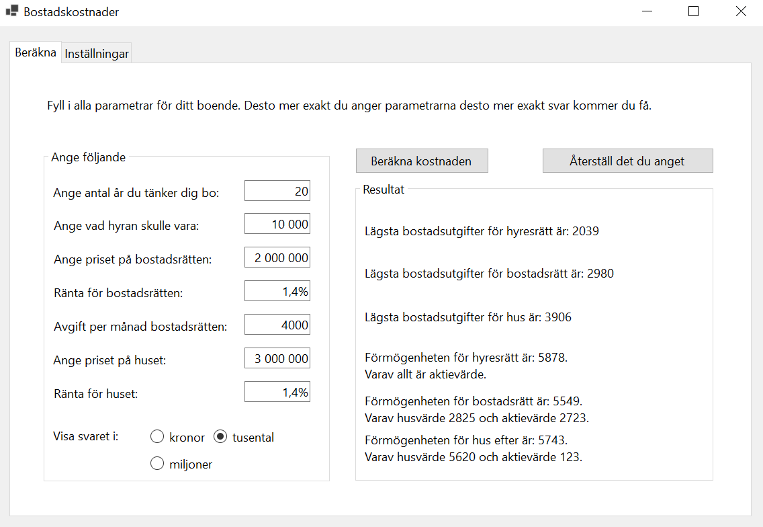Maximize the application window

coord(694,11)
